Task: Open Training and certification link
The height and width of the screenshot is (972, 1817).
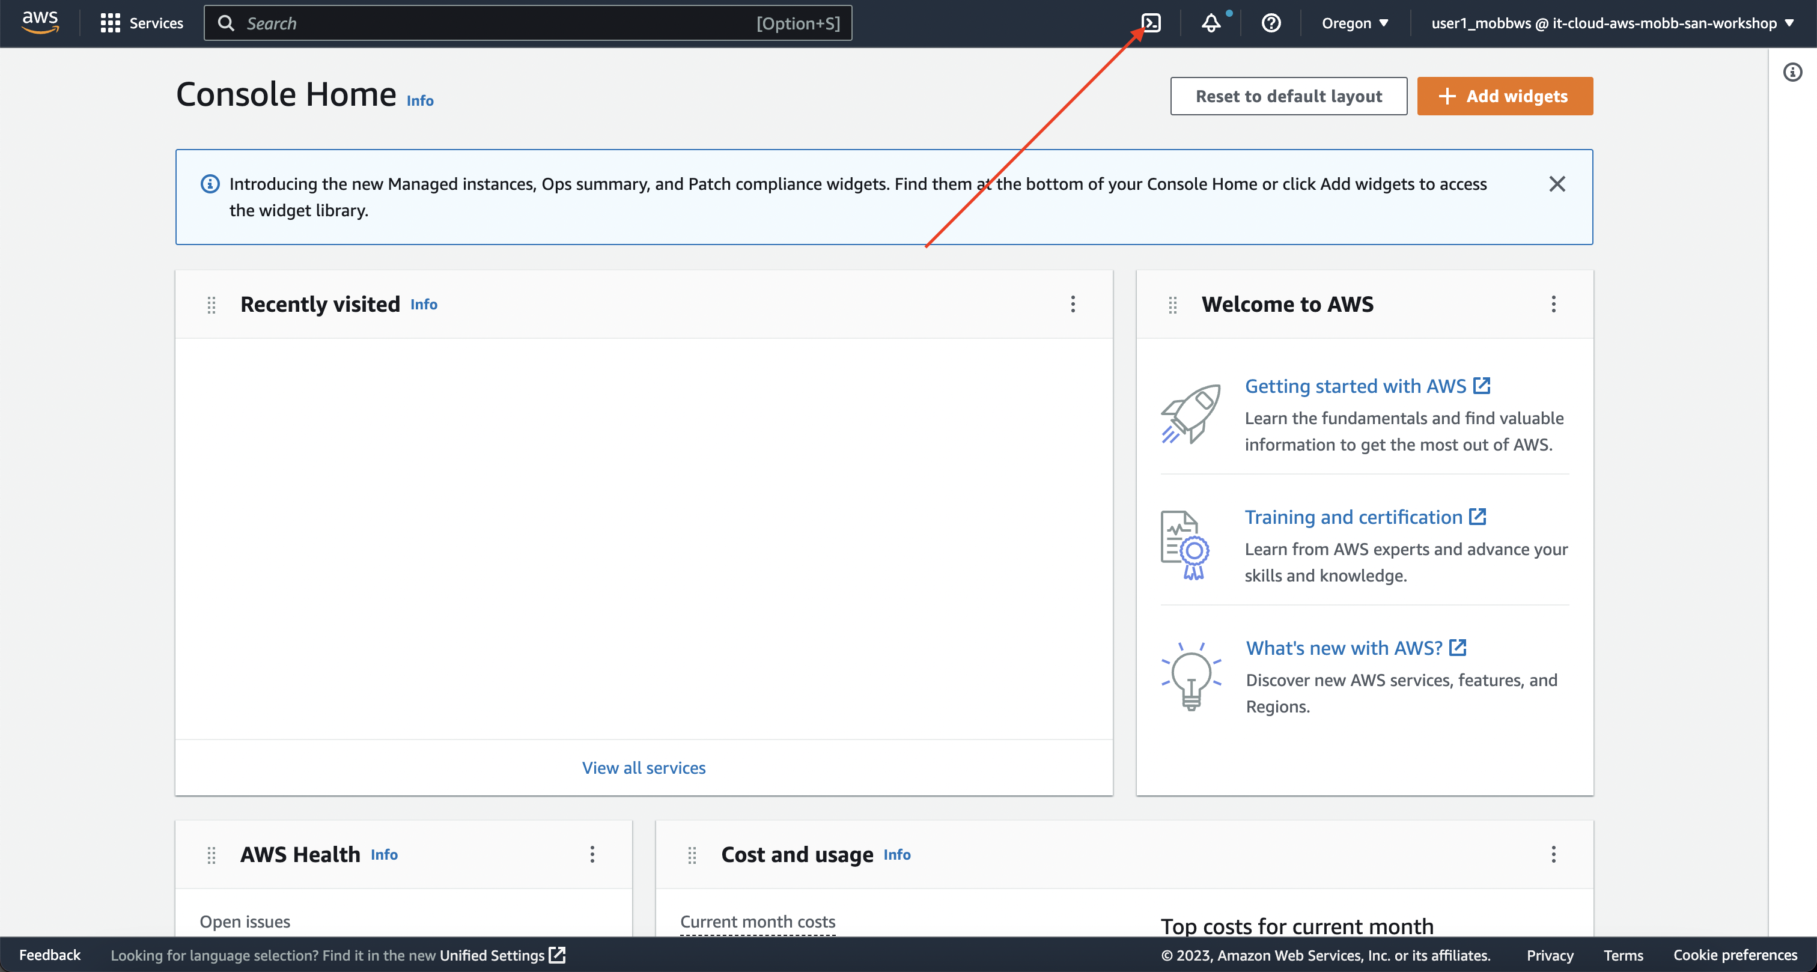Action: [1366, 517]
